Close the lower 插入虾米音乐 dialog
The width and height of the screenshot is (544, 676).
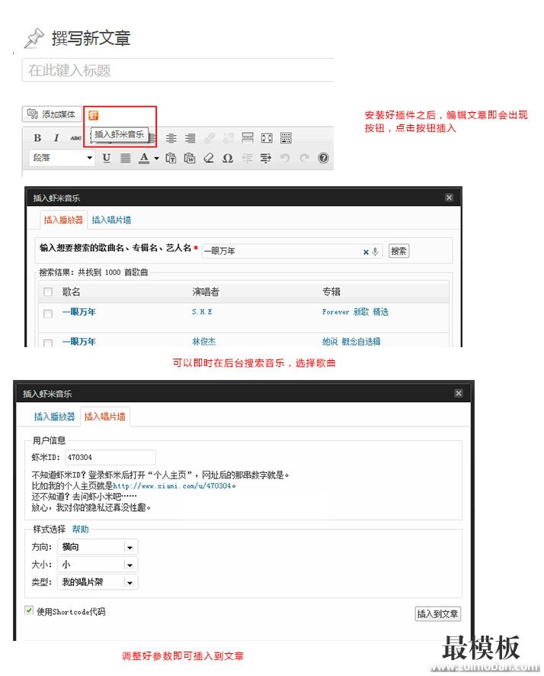[x=459, y=393]
